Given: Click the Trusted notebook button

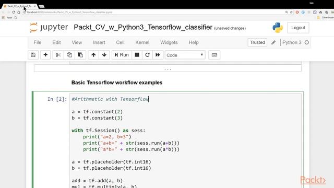Looking at the screenshot, I should (x=257, y=42).
